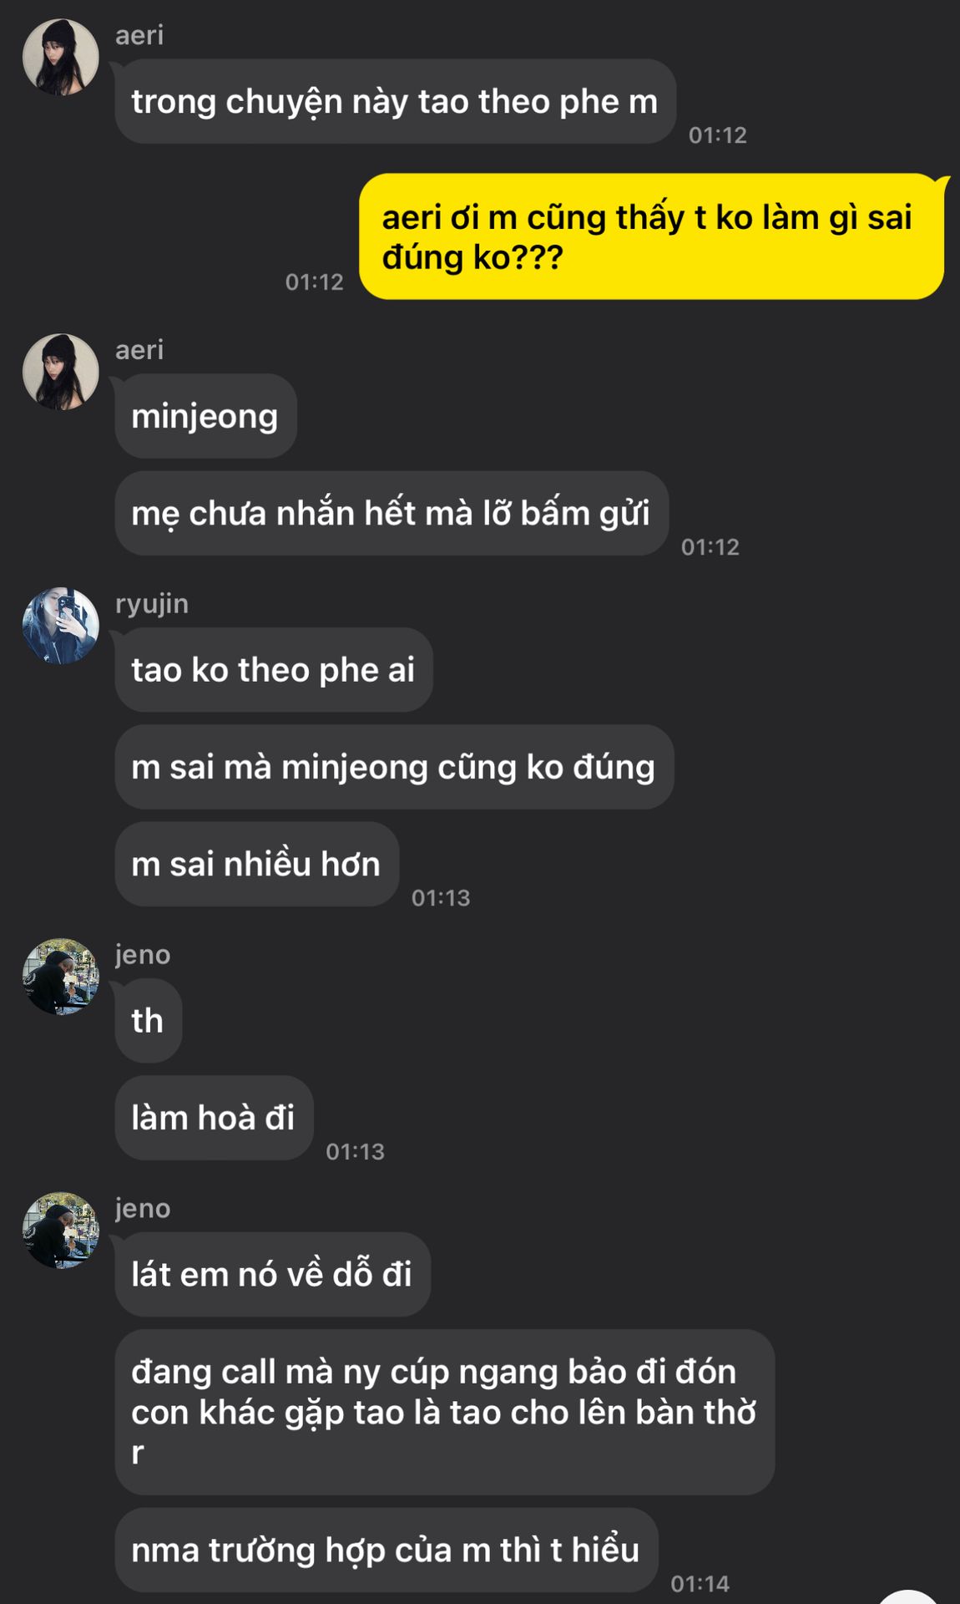Tap message 'trong chuyện này tao theo phe m'
The height and width of the screenshot is (1604, 960).
pyautogui.click(x=395, y=101)
